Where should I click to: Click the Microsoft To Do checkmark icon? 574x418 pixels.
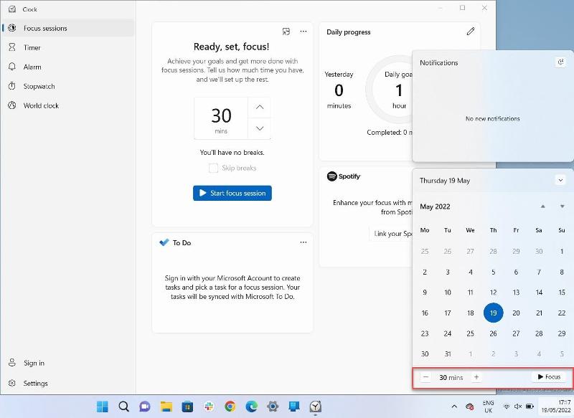[x=164, y=242]
